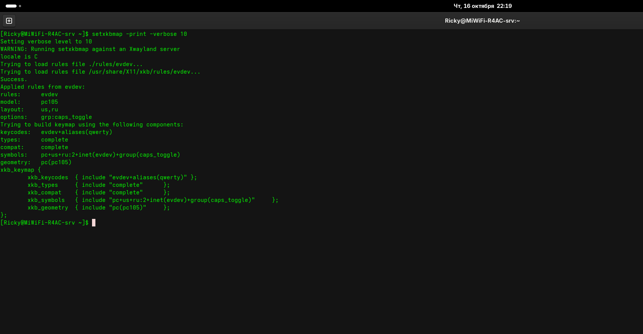Click the '/usr/share/X11/xkb/rules/evdev...' path
643x334 pixels.
pos(144,72)
